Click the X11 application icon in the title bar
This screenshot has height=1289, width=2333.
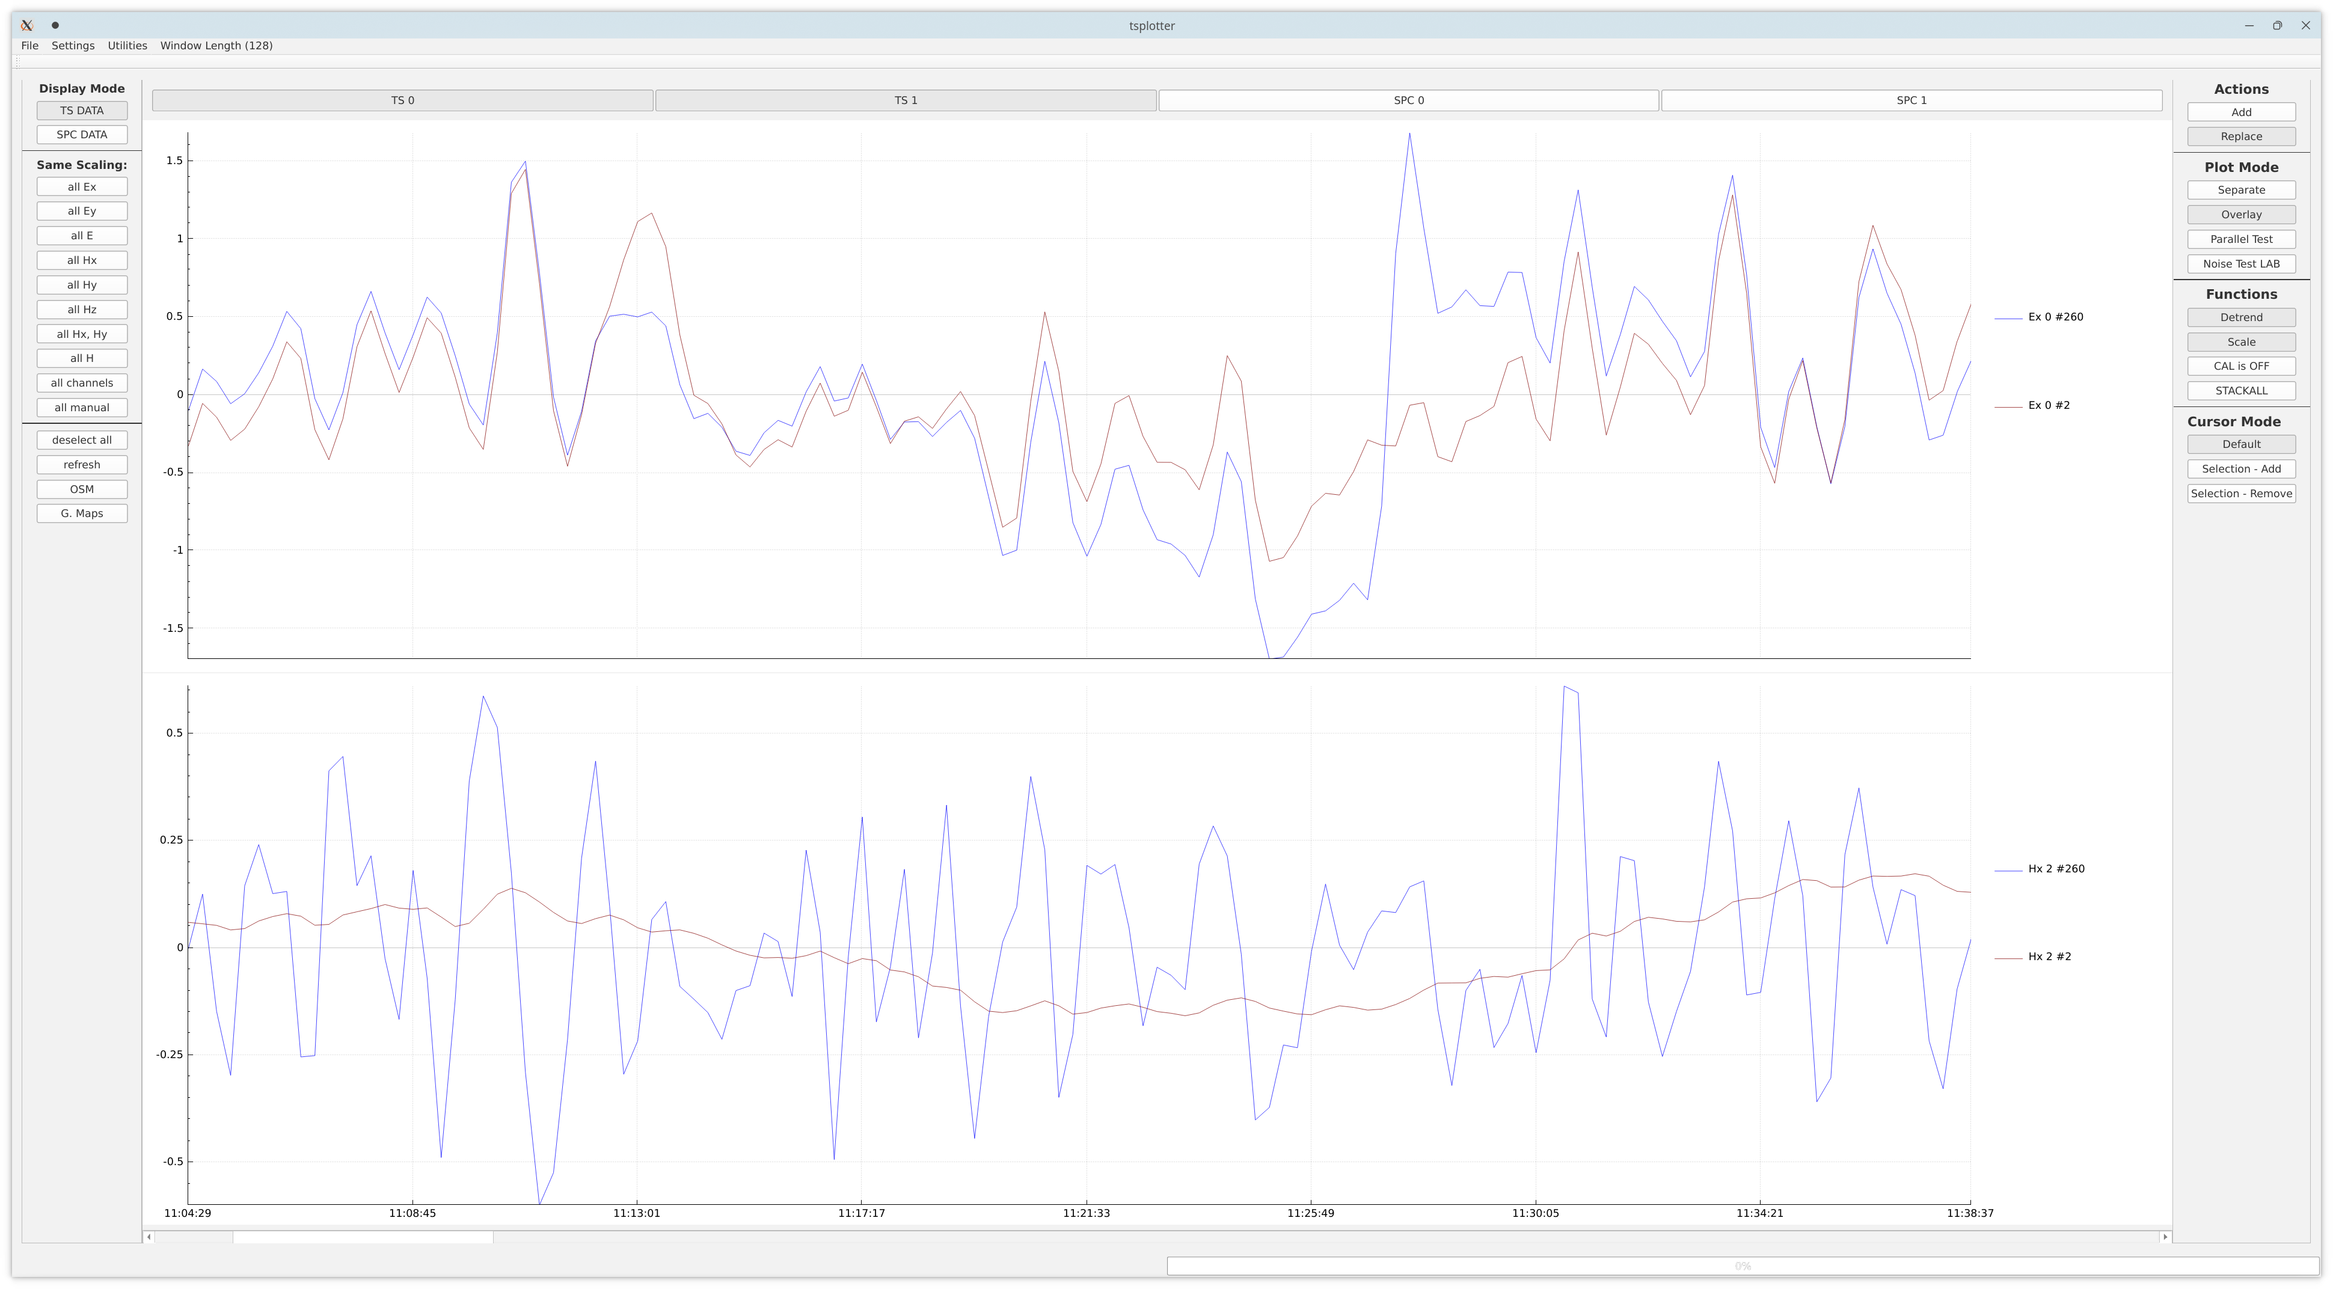(x=27, y=25)
